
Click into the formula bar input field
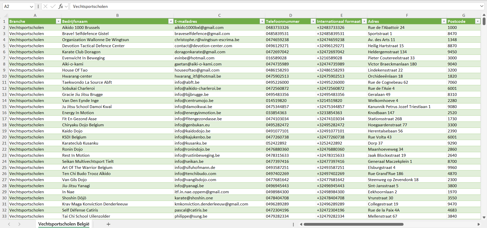[x=254, y=6]
